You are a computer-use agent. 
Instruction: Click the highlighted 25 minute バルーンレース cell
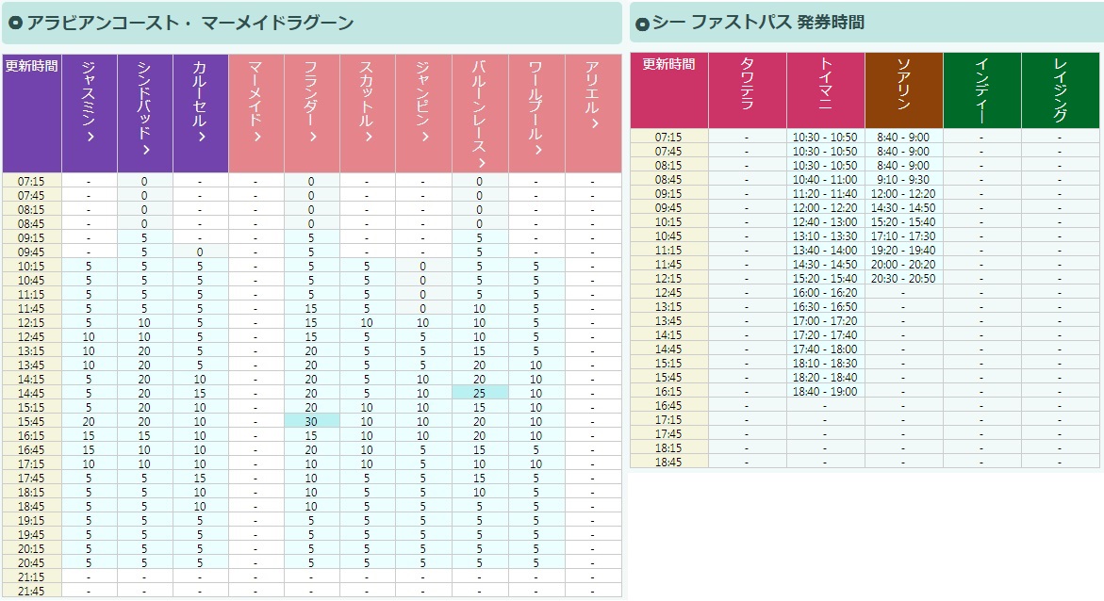coord(479,392)
